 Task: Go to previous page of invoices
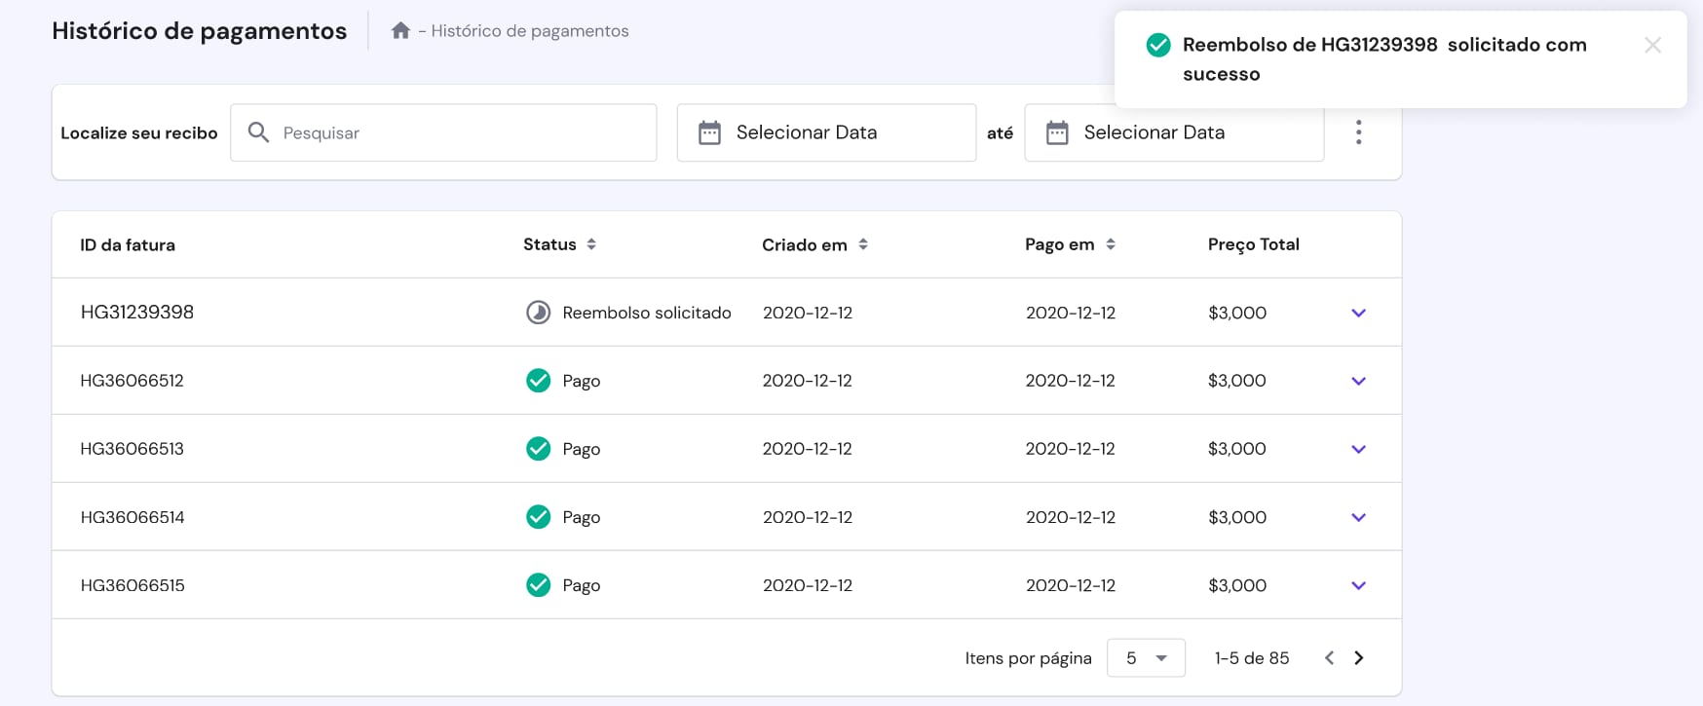(x=1329, y=658)
